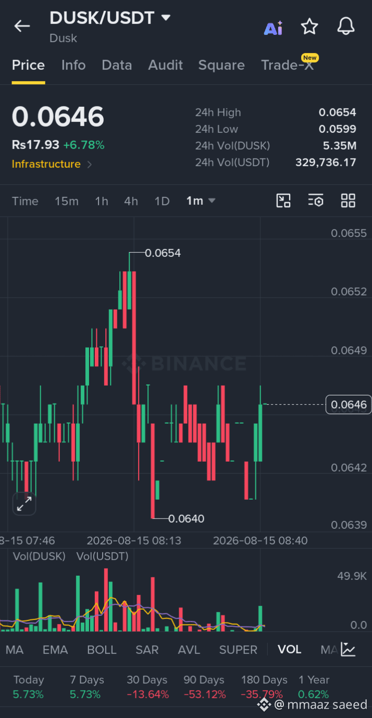Image resolution: width=372 pixels, height=718 pixels.
Task: Select the 4h chart interval
Action: [x=131, y=201]
